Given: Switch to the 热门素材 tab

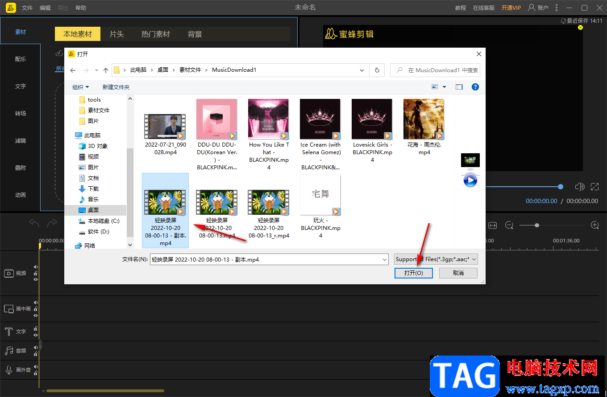Looking at the screenshot, I should coord(156,34).
